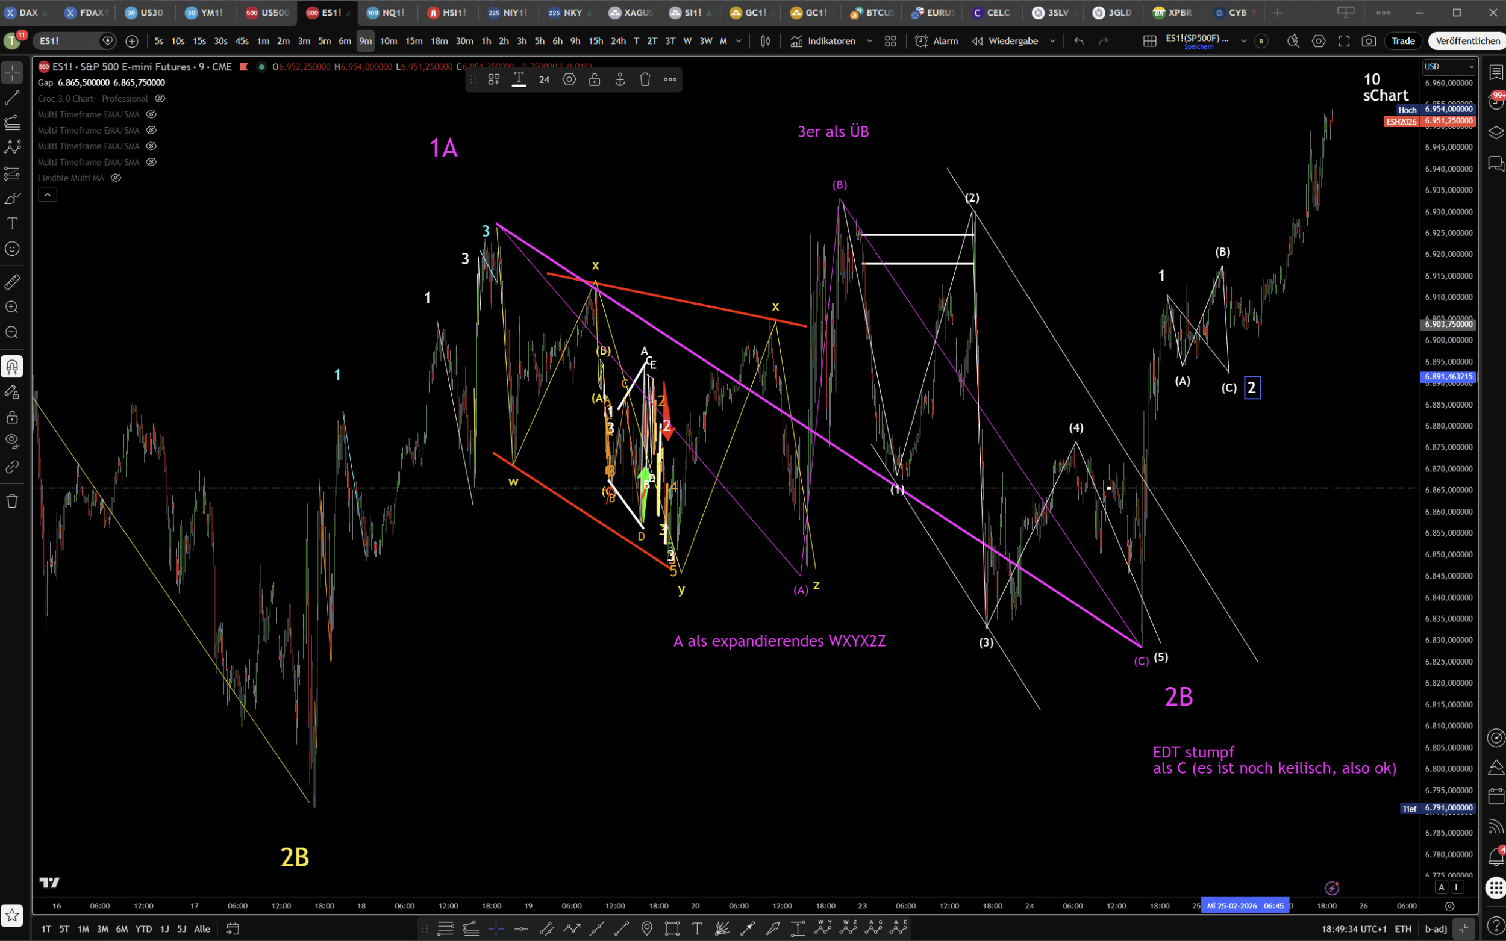The image size is (1506, 941).
Task: Toggle visibility of Croc 3.0 Chart indicator
Action: (x=160, y=98)
